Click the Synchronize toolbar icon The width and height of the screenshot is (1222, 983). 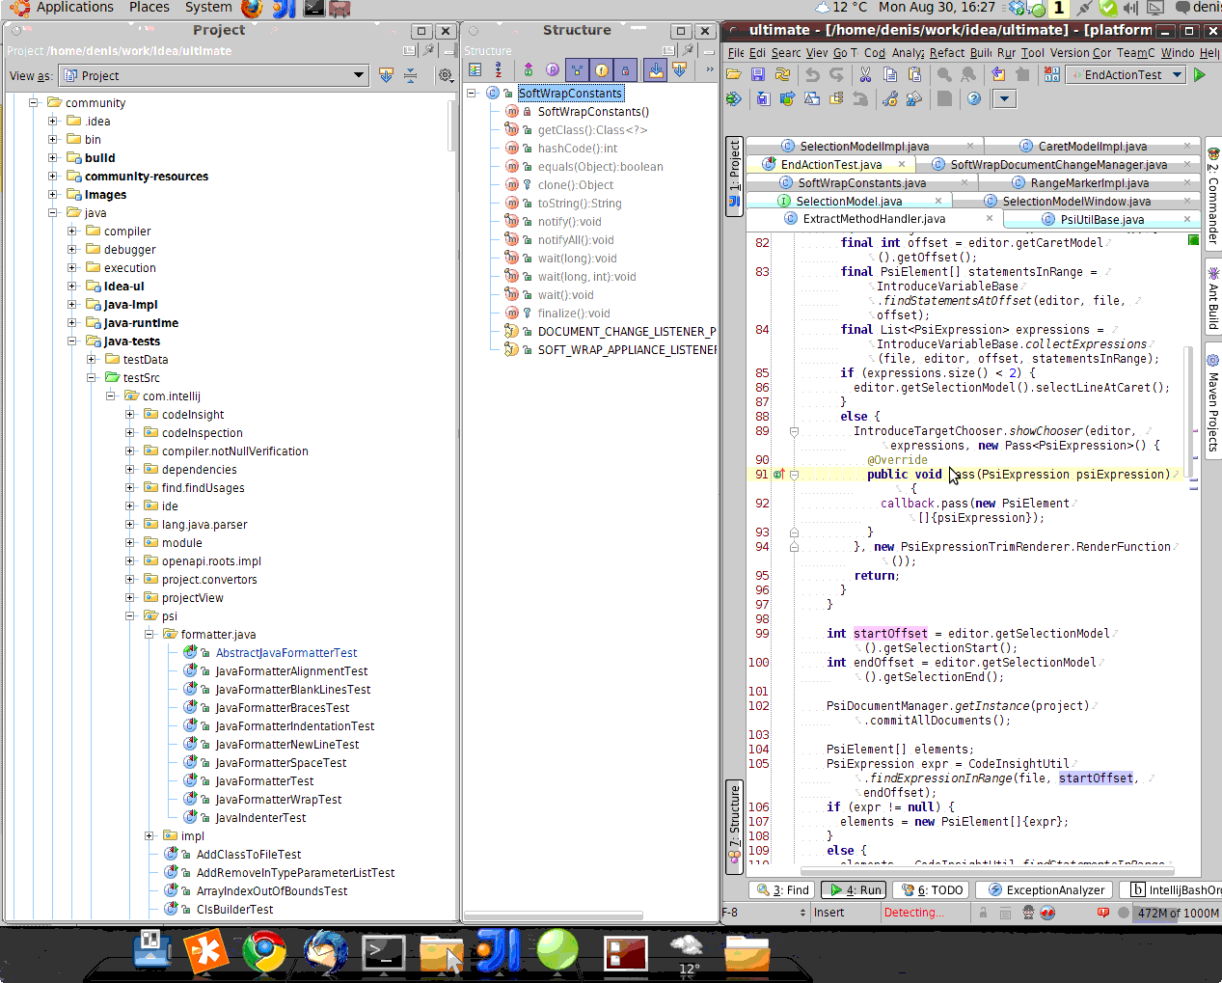pyautogui.click(x=782, y=74)
